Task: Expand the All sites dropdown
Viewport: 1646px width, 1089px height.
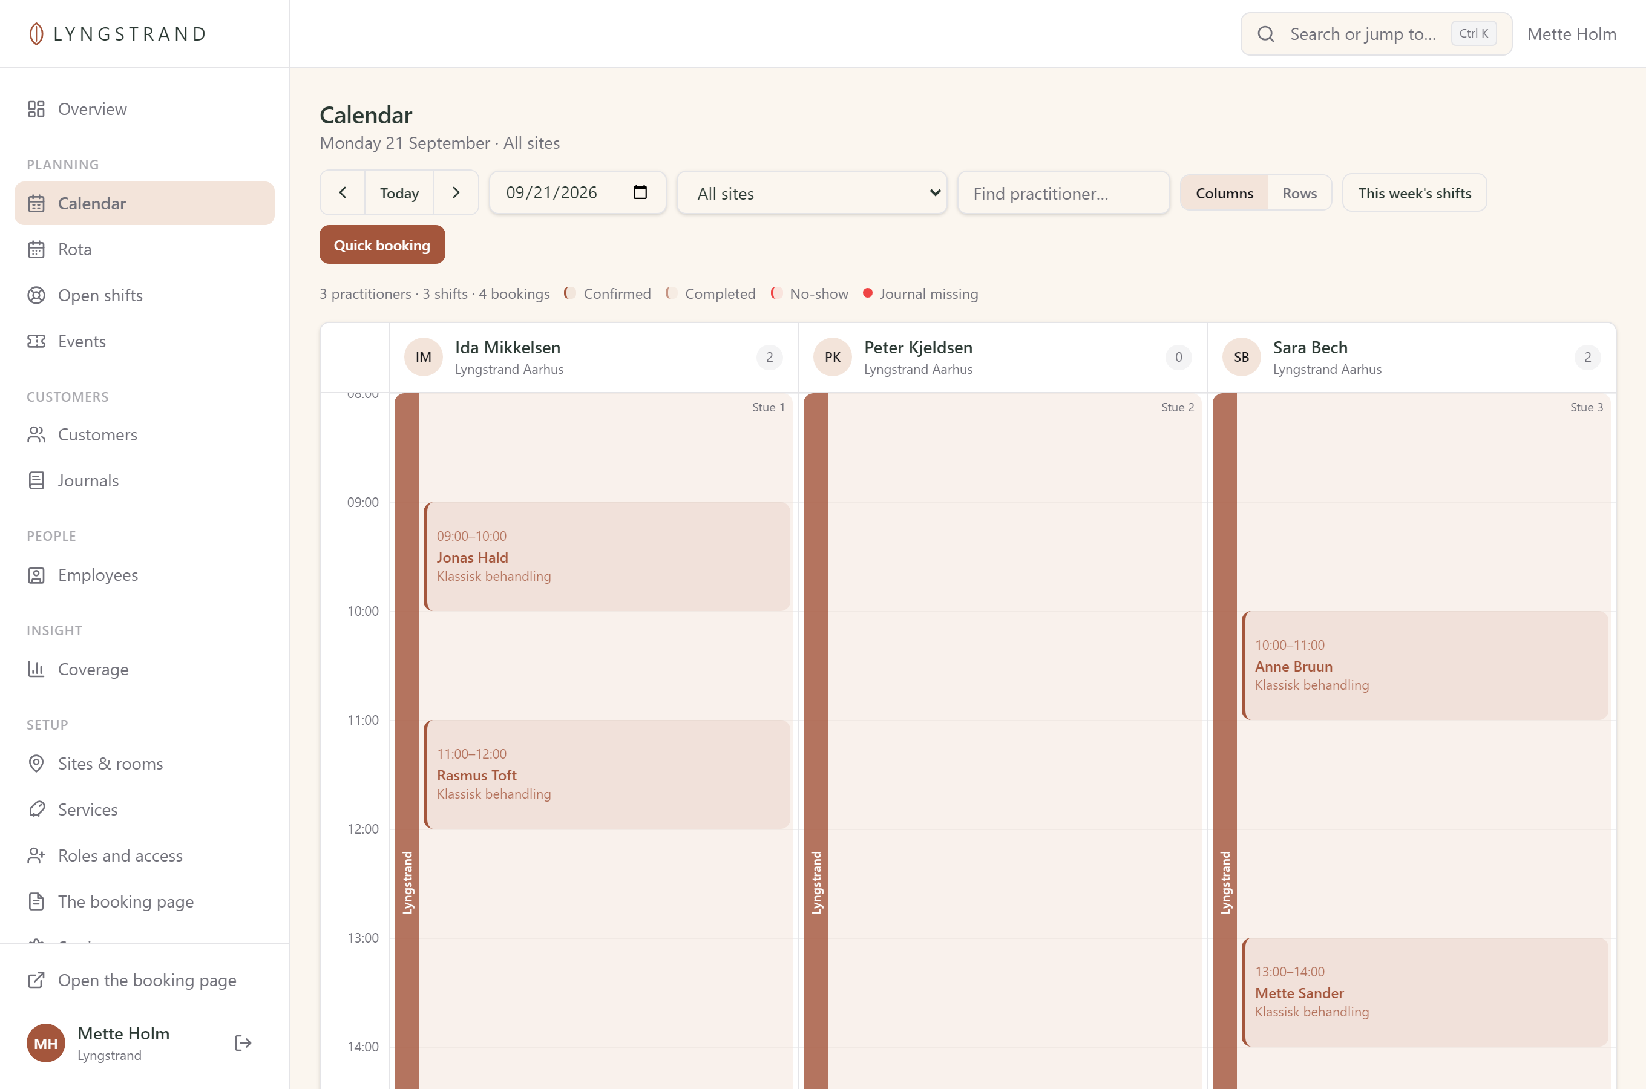Action: 812,193
